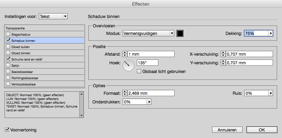Uncheck Schuine rand en reliëf checkbox
The image size is (282, 138).
pyautogui.click(x=8, y=59)
